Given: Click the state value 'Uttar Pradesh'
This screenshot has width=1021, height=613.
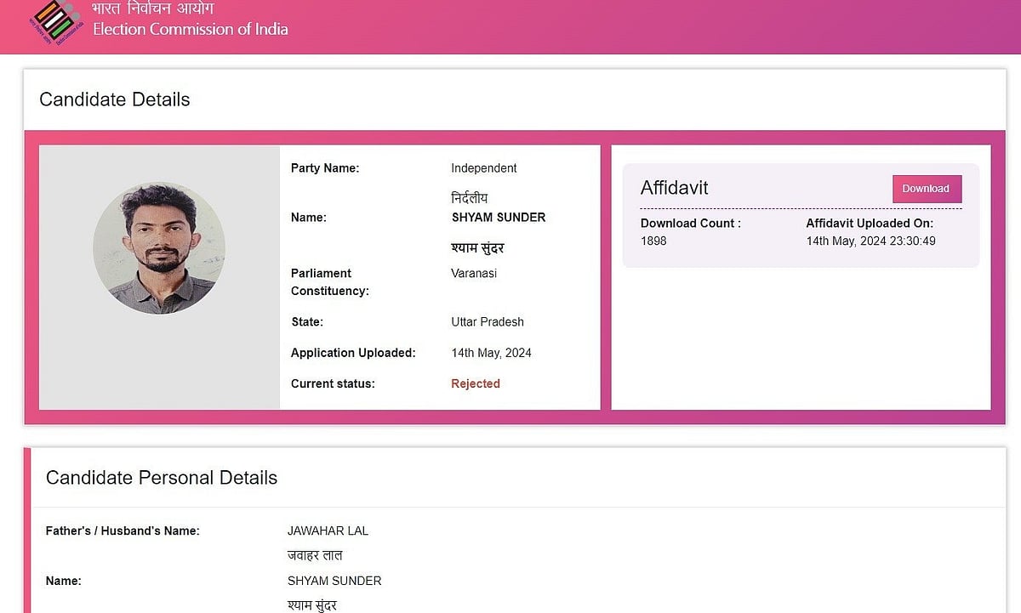Looking at the screenshot, I should click(x=487, y=322).
